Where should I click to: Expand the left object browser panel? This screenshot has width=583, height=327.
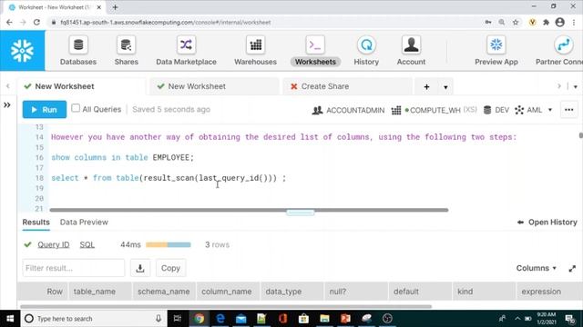coord(7,105)
